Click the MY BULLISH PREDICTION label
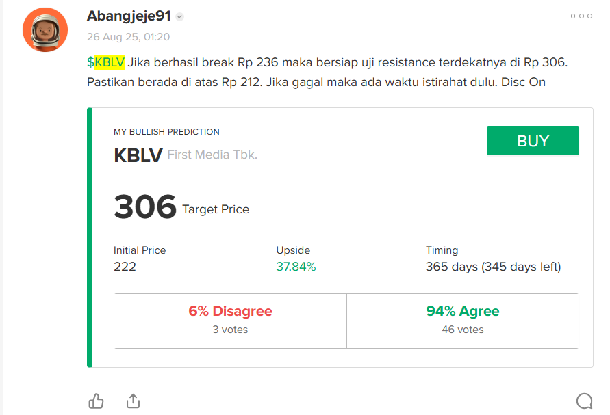Screen dimensions: 610x415 pyautogui.click(x=166, y=132)
